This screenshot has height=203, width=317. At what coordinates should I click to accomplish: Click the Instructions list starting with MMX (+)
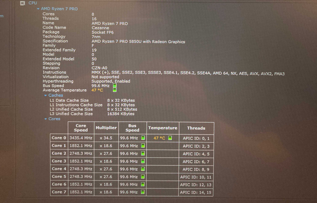click(x=188, y=74)
